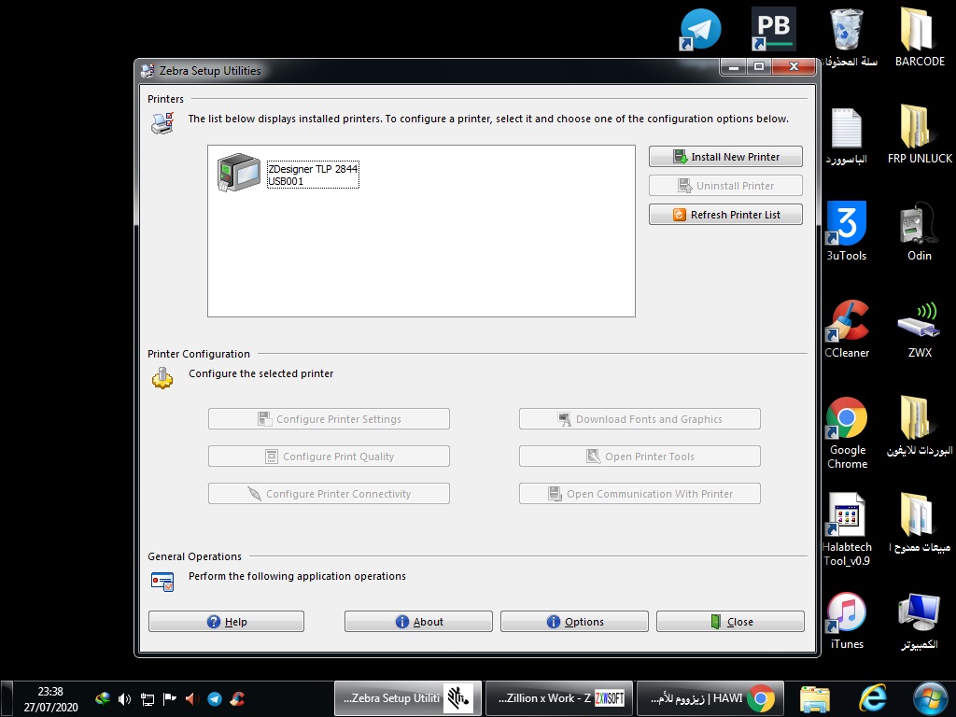Image resolution: width=956 pixels, height=717 pixels.
Task: Open the Options dialog
Action: pos(574,621)
